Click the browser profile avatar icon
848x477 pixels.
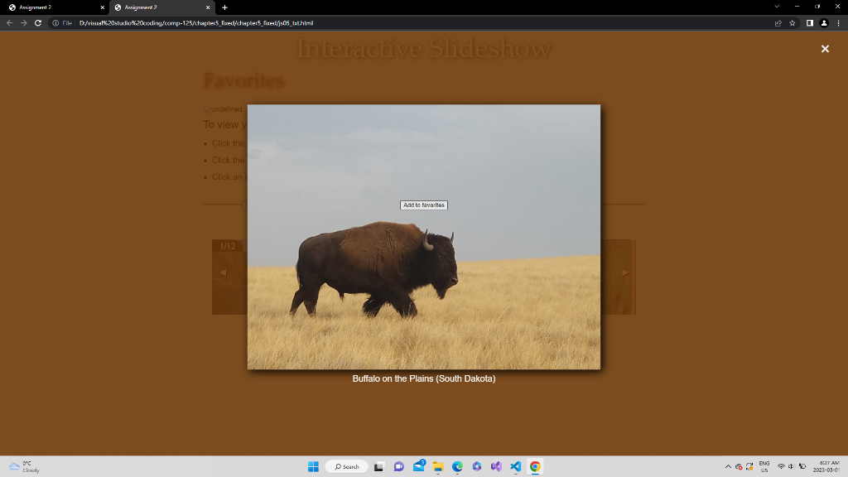pyautogui.click(x=823, y=23)
